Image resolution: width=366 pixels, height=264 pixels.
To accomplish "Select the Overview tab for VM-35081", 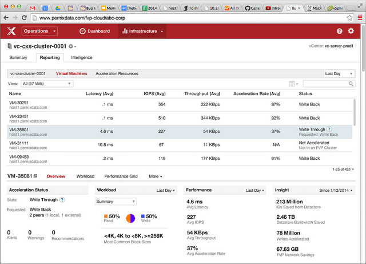I will [x=56, y=176].
